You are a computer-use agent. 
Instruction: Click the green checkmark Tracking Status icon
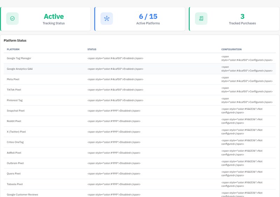click(12, 19)
